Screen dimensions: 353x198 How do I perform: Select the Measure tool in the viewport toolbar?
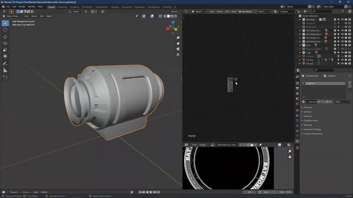click(x=5, y=70)
